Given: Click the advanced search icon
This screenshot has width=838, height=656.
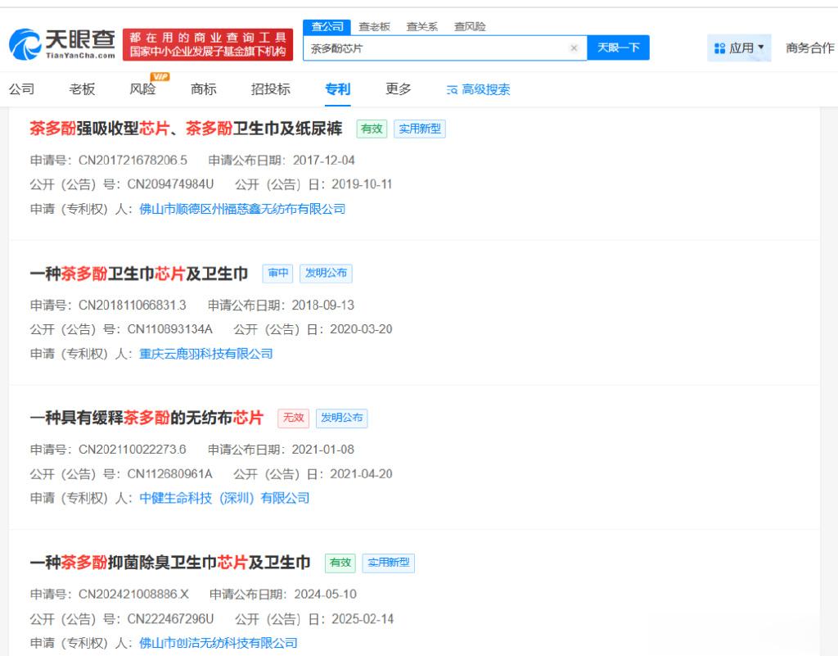Looking at the screenshot, I should tap(452, 90).
